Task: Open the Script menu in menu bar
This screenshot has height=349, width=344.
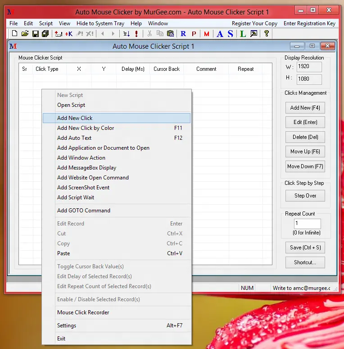Action: 46,23
